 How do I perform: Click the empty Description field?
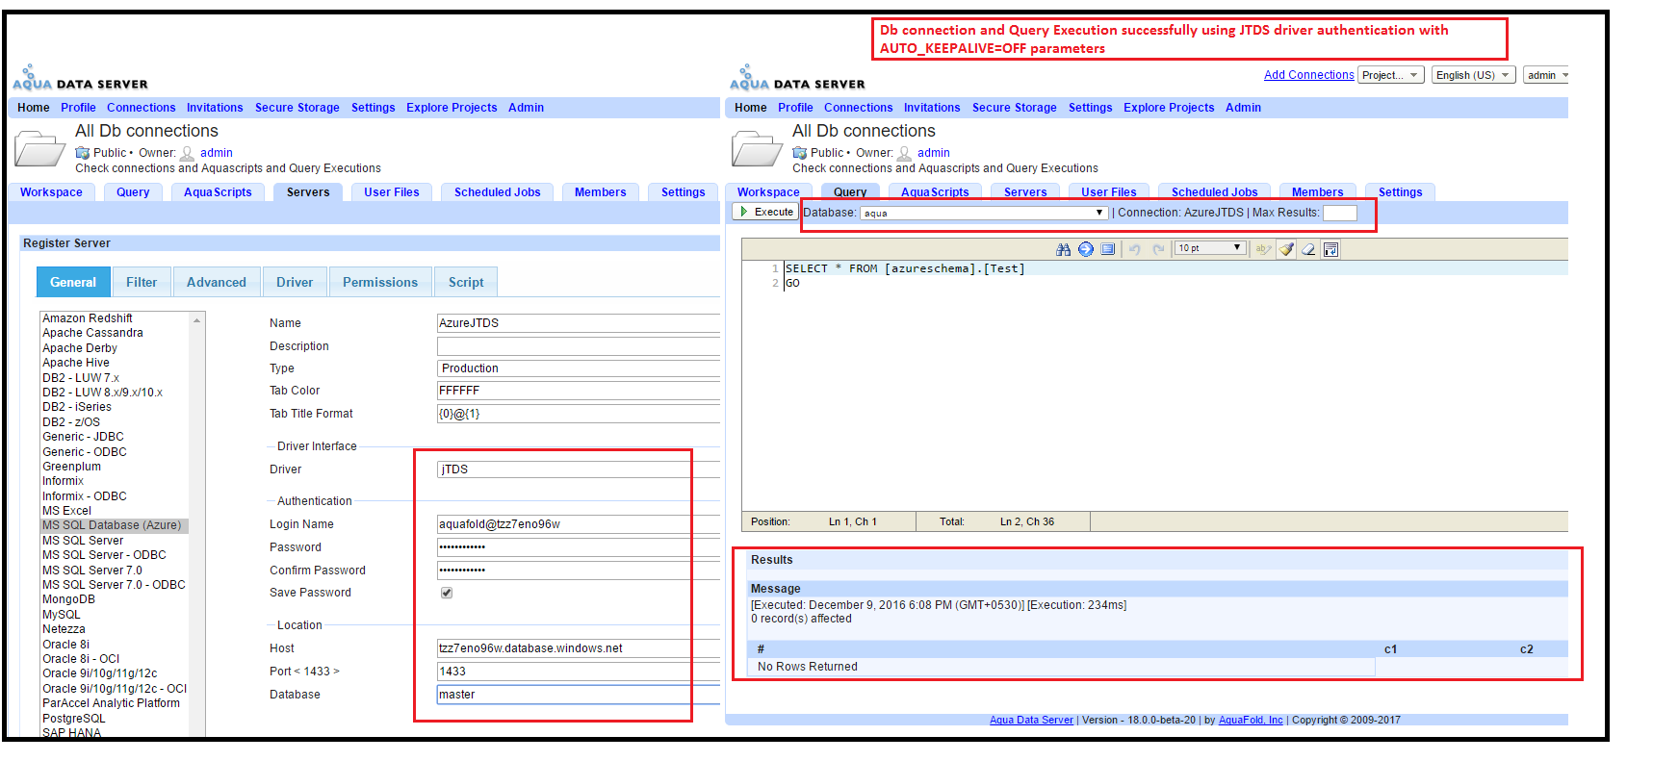point(579,346)
